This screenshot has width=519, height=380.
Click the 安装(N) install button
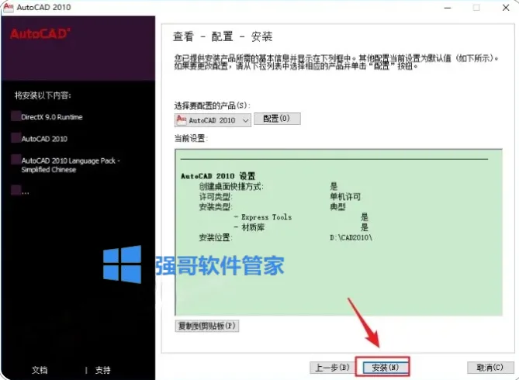coord(386,368)
